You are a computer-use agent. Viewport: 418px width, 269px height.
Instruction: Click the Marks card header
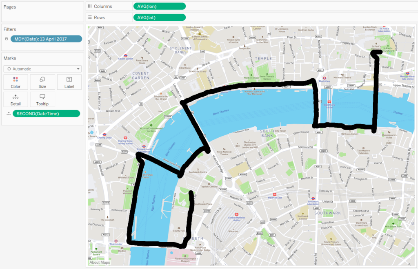(x=10, y=58)
